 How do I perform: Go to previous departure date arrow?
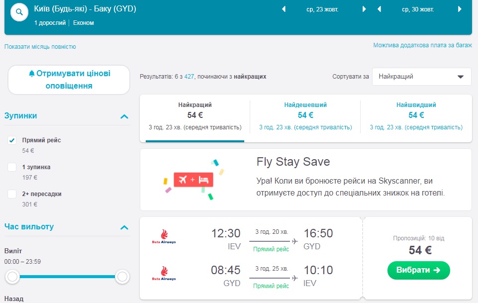284,9
